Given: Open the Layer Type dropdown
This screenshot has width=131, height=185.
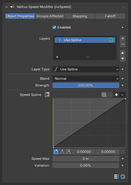Looking at the screenshot, I should pyautogui.click(x=86, y=69).
